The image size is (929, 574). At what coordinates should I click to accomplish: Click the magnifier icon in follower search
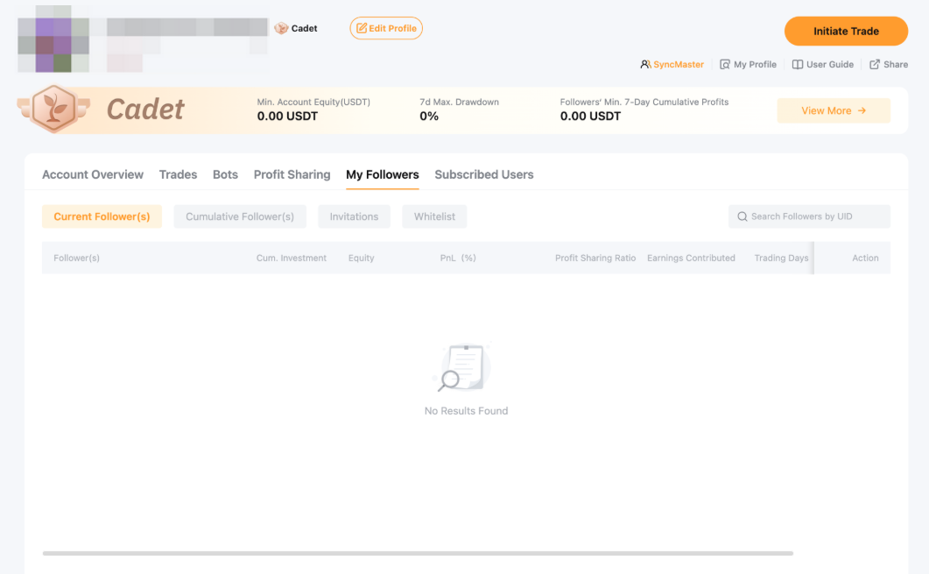click(x=742, y=216)
